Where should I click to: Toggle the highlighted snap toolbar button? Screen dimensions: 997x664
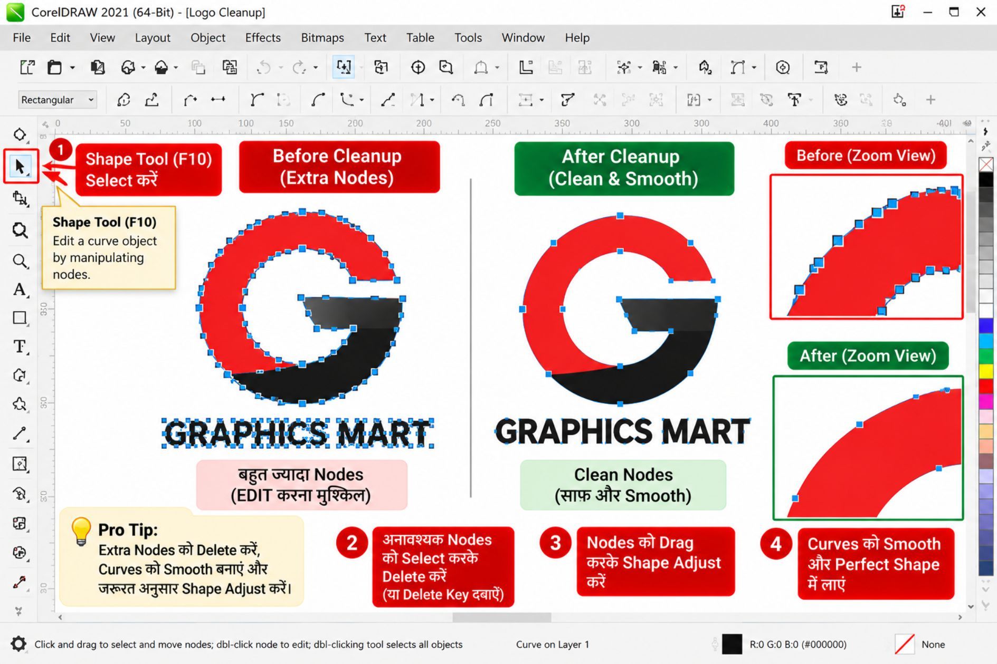coord(344,68)
